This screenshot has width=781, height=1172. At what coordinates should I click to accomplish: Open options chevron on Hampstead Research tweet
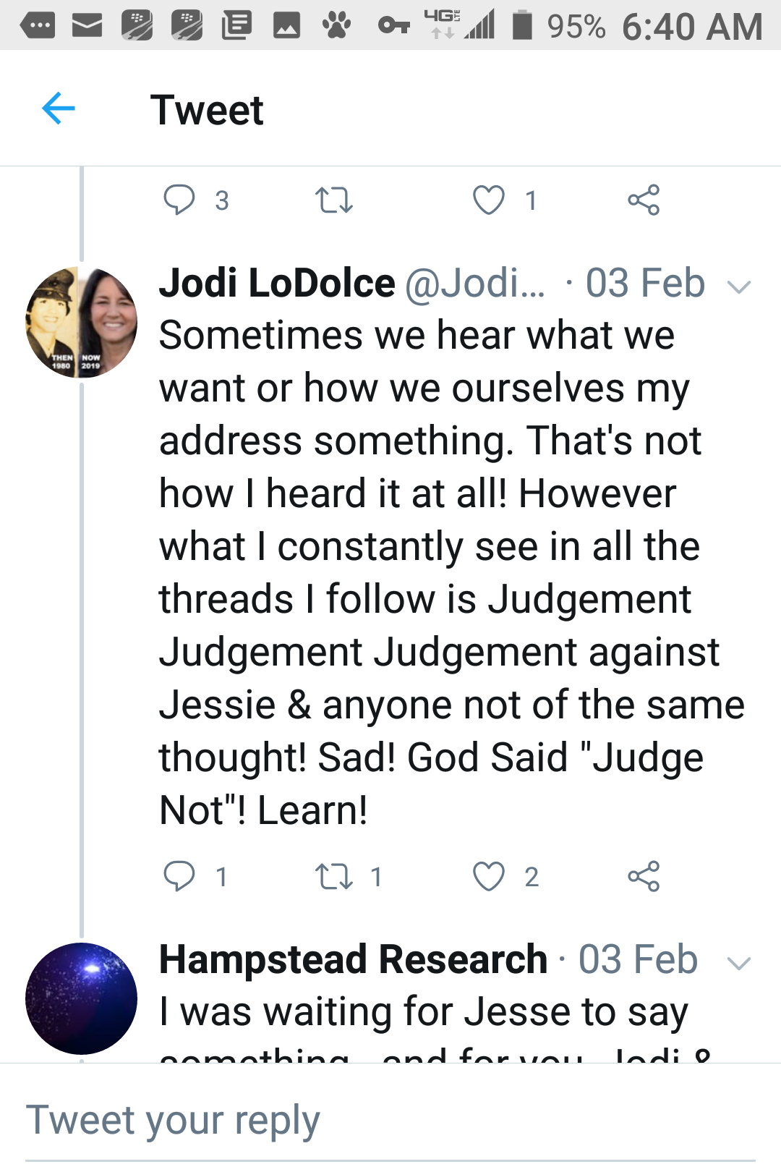(739, 963)
